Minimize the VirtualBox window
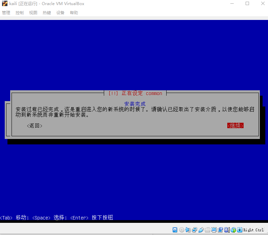Viewport: 268px width, 235px height. point(232,4)
